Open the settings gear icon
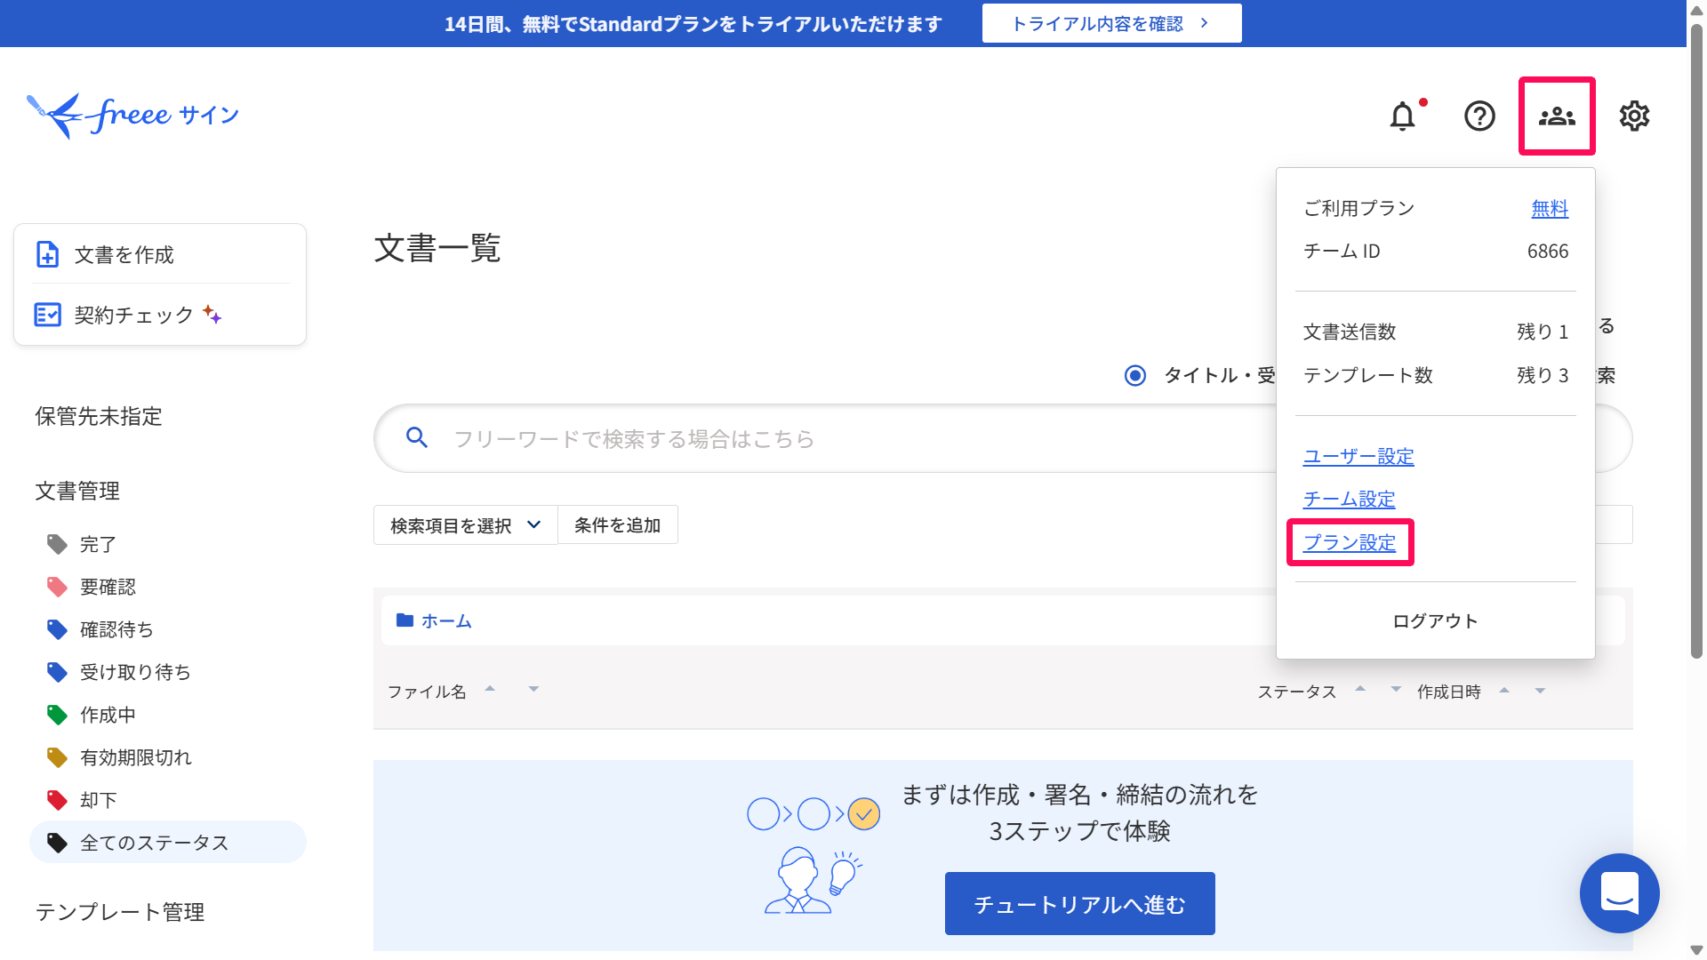This screenshot has height=960, width=1707. pyautogui.click(x=1634, y=116)
